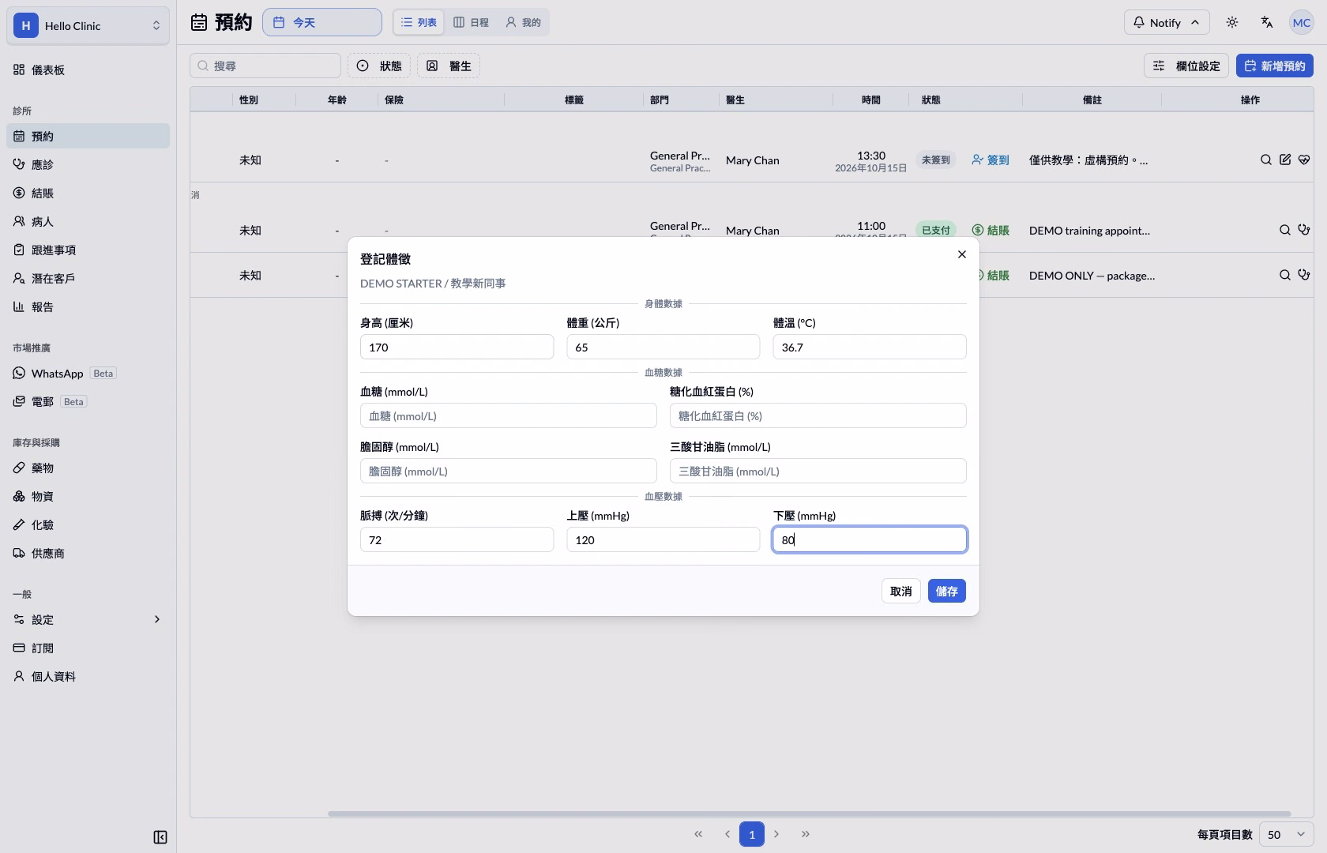This screenshot has height=853, width=1327.
Task: Switch to 日程 schedule view
Action: 471,22
